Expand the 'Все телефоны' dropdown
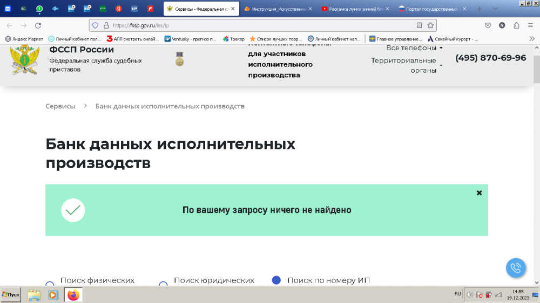 point(414,48)
